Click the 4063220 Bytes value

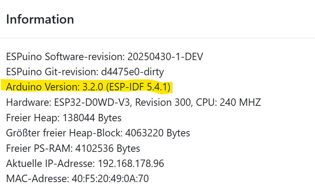[x=158, y=133]
